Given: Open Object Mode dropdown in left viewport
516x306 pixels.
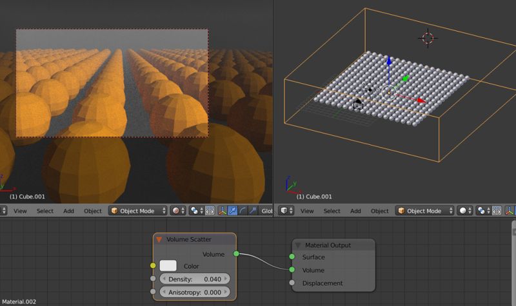Looking at the screenshot, I should [137, 211].
